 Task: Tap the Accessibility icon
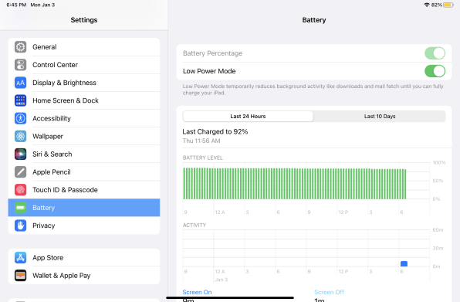point(21,119)
